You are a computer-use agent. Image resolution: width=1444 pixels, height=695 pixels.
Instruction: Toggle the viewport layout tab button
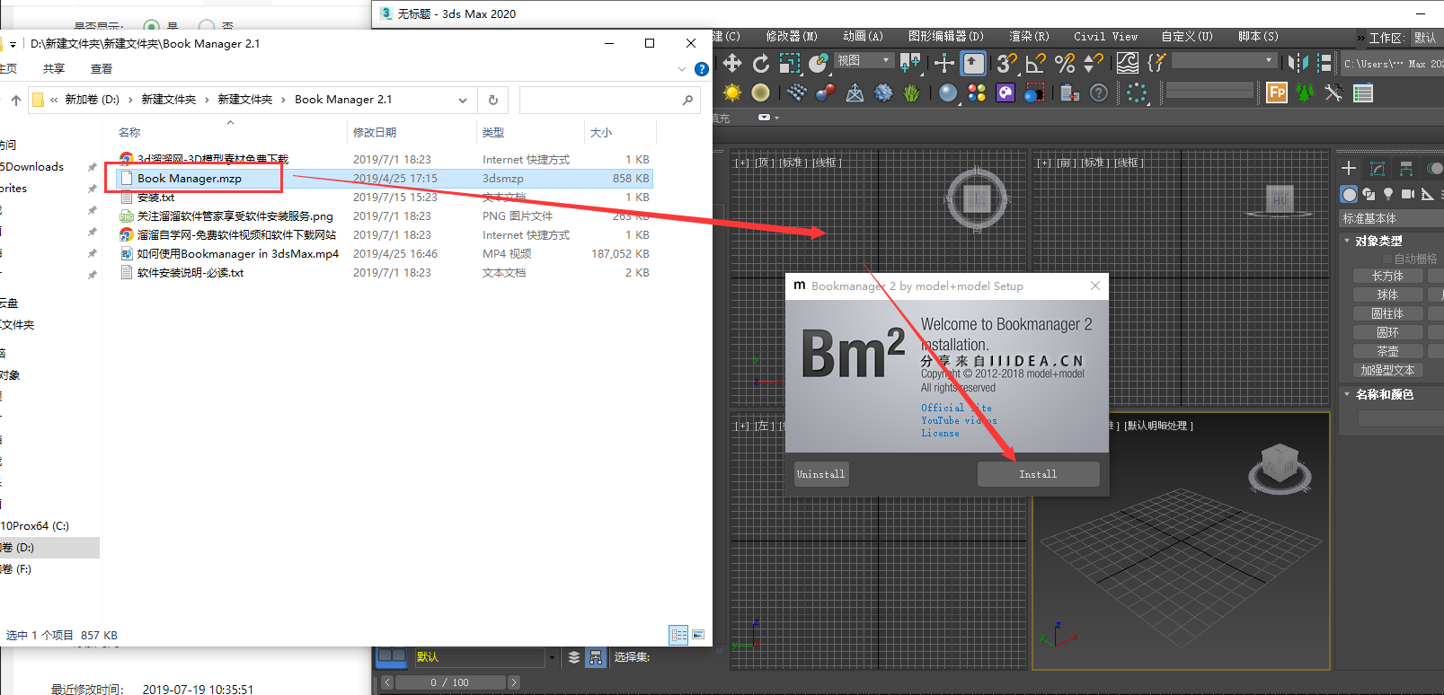[x=392, y=656]
